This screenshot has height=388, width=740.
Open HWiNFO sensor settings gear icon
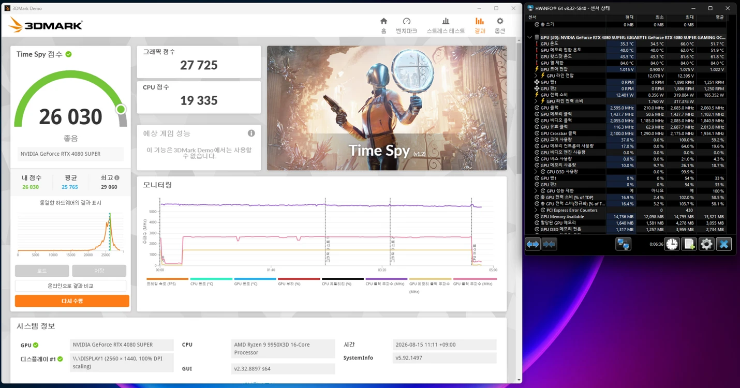click(x=706, y=244)
